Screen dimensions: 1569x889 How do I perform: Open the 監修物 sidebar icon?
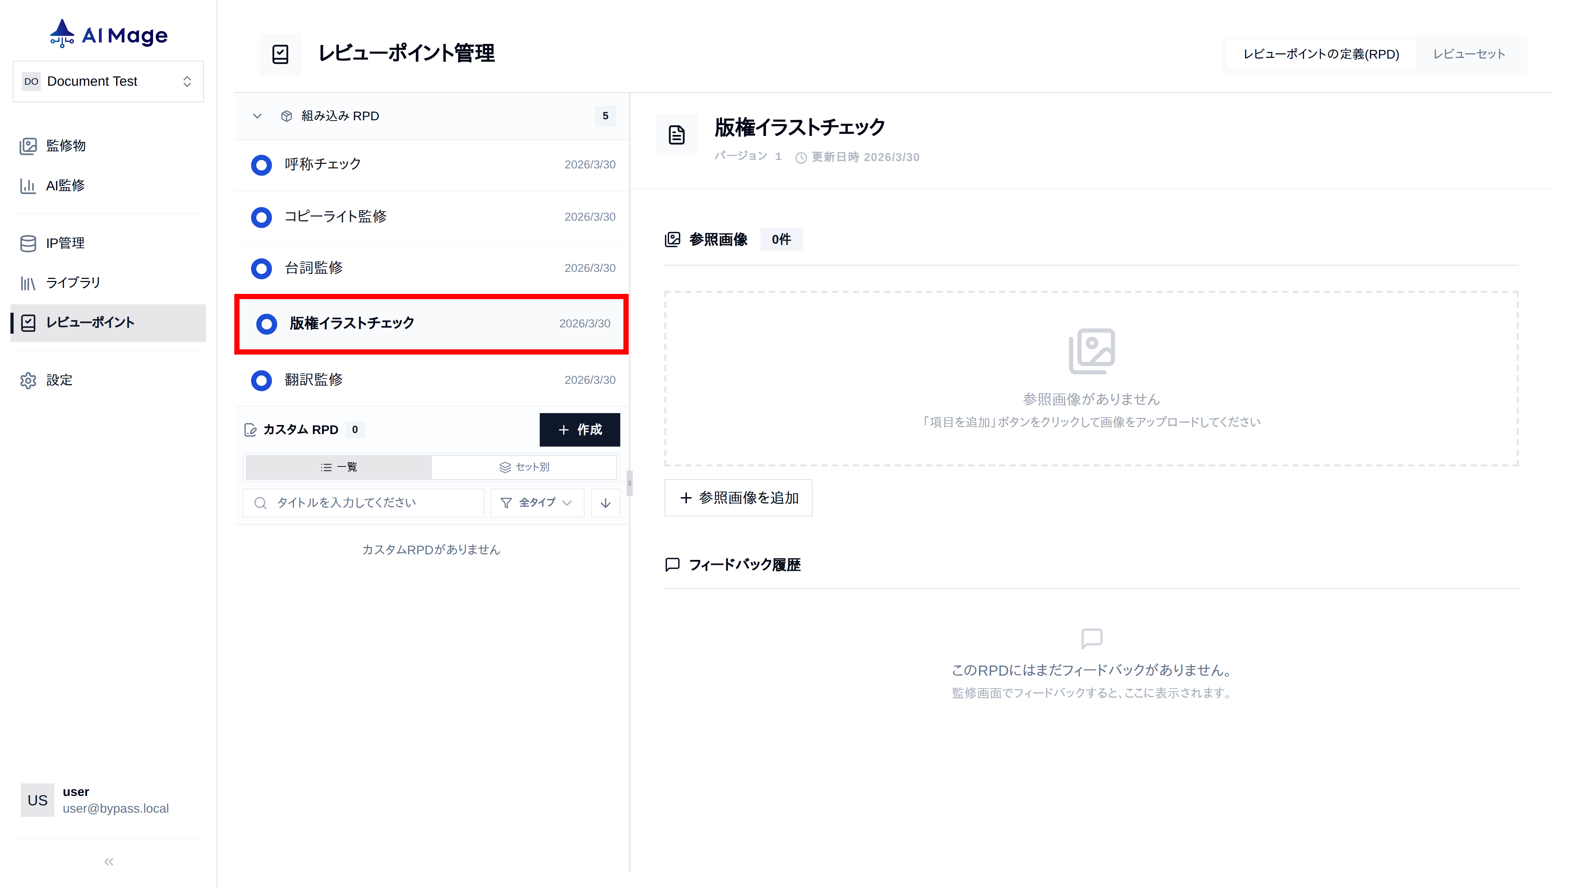pos(28,146)
